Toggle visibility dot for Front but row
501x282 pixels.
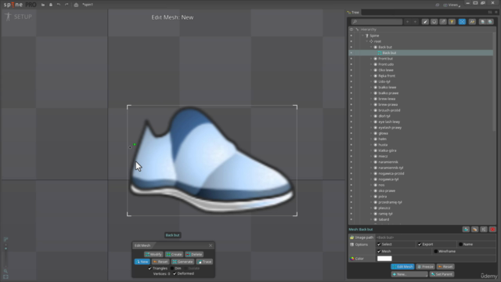(351, 59)
